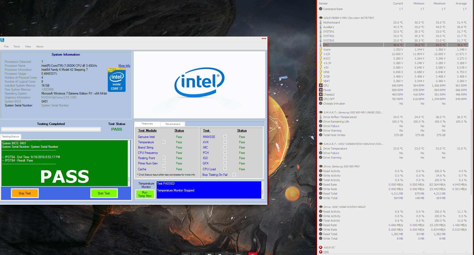This screenshot has height=255, width=474.
Task: Click the Average column header in sensors
Action: tap(461, 3)
